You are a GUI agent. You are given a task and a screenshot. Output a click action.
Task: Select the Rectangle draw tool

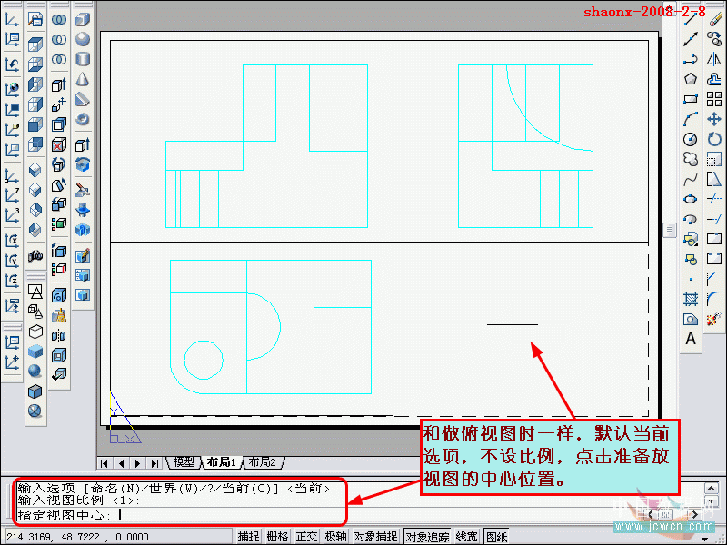[691, 99]
